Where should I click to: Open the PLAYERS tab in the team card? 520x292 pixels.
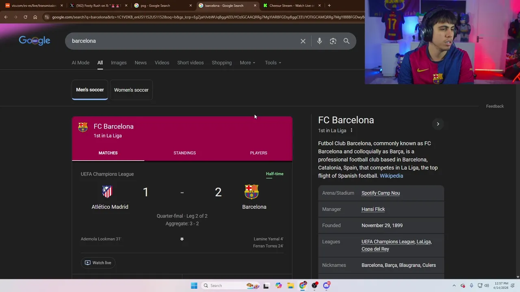258,153
